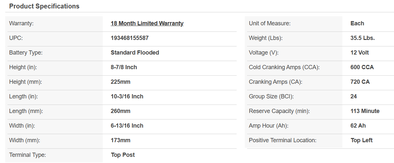
Task: Click the Standard Flooded battery type value
Action: [x=135, y=53]
